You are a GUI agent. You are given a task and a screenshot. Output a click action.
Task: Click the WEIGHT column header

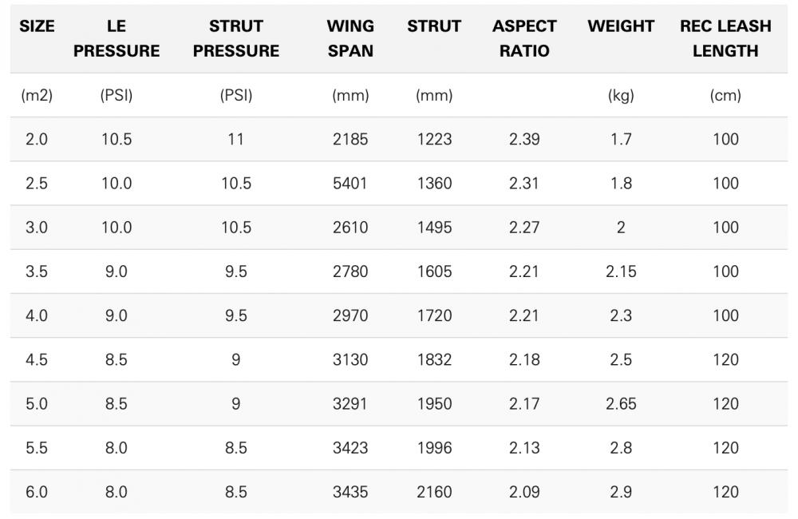click(x=621, y=26)
